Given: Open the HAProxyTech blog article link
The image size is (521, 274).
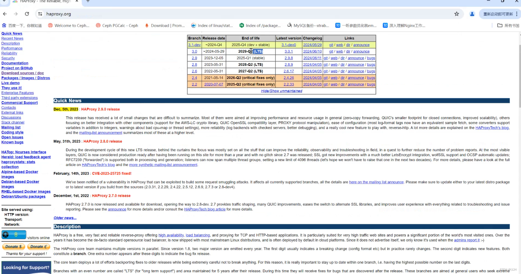Looking at the screenshot, I should [x=205, y=209].
